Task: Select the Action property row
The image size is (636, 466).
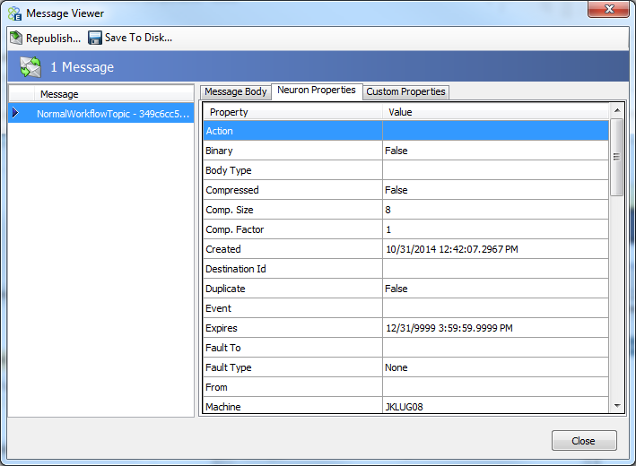Action: click(x=292, y=131)
